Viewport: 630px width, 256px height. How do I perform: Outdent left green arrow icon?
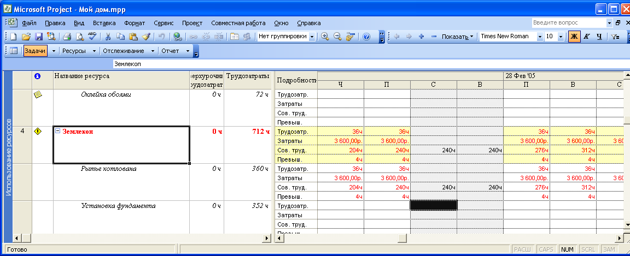[396, 37]
